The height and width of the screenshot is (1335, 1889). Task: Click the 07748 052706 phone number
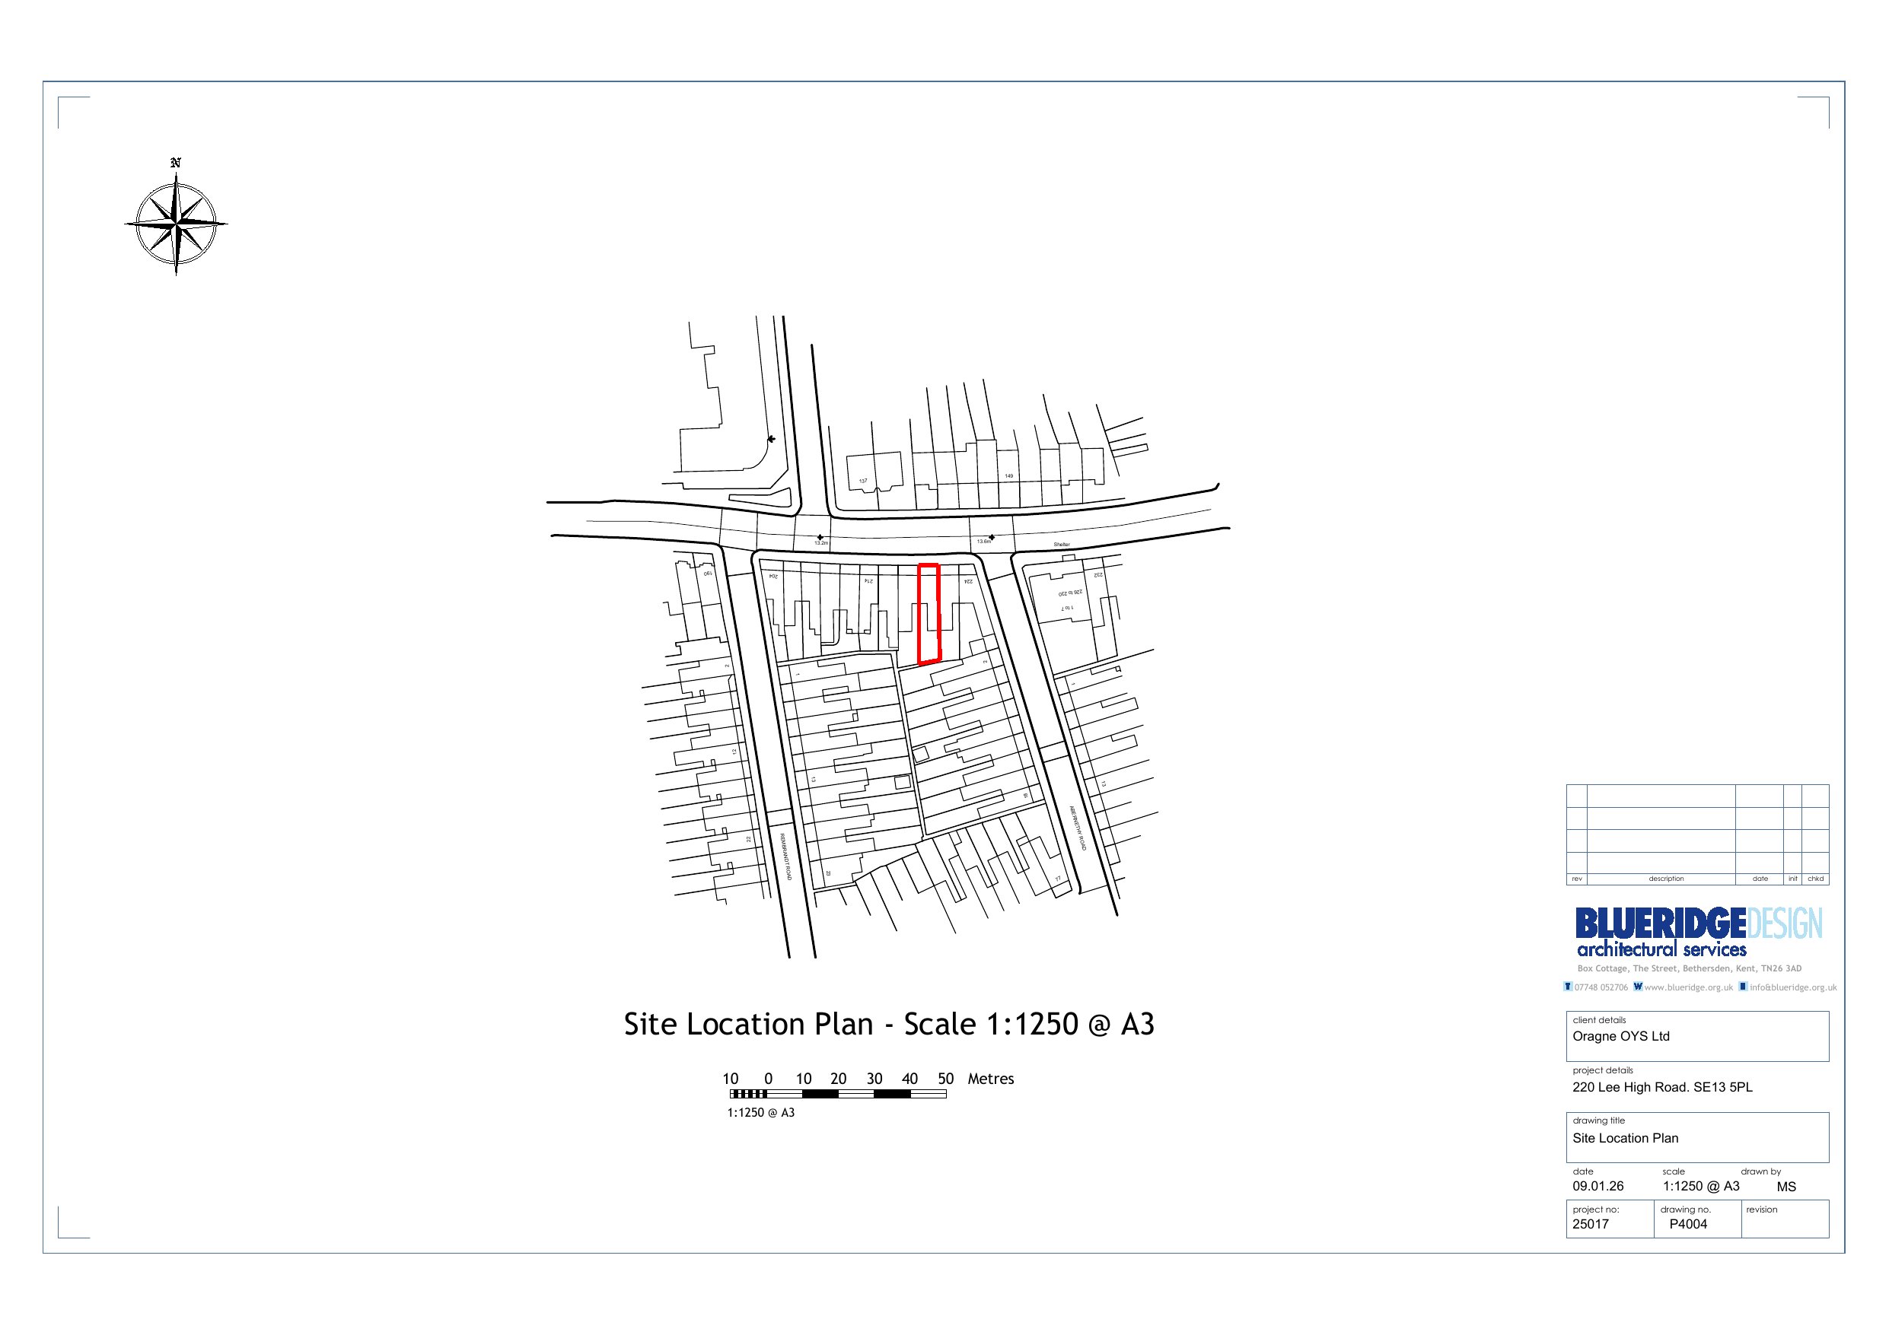click(x=1601, y=987)
